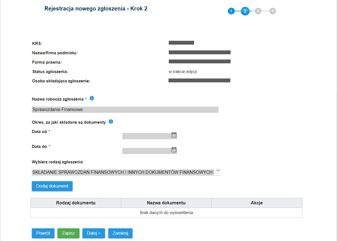Open the calendar picker for Data od
The image size is (337, 241).
coord(174,135)
